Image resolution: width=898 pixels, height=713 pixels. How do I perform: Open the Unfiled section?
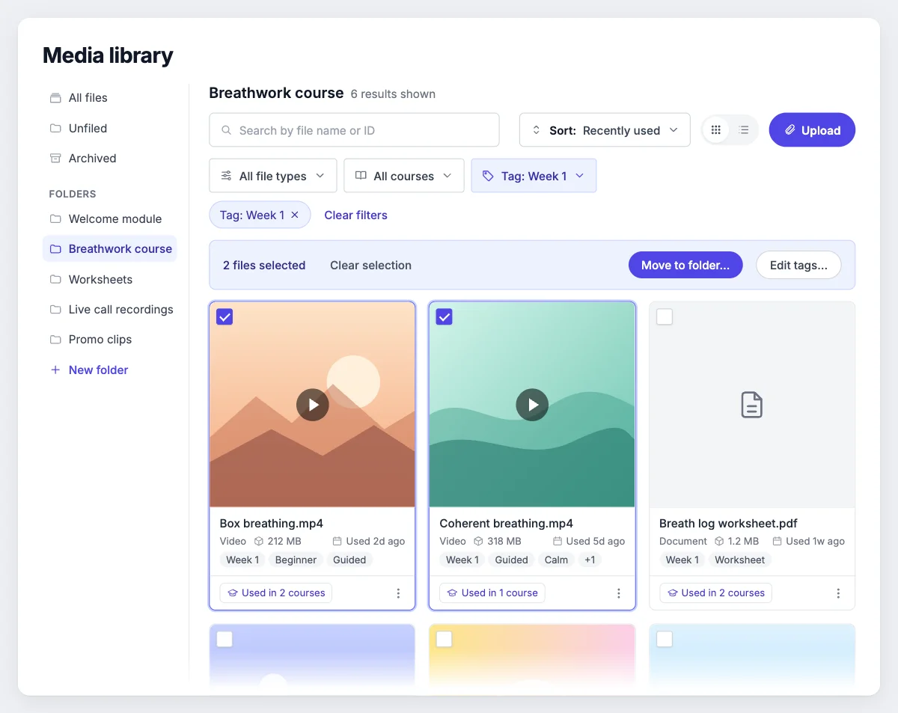(x=109, y=128)
